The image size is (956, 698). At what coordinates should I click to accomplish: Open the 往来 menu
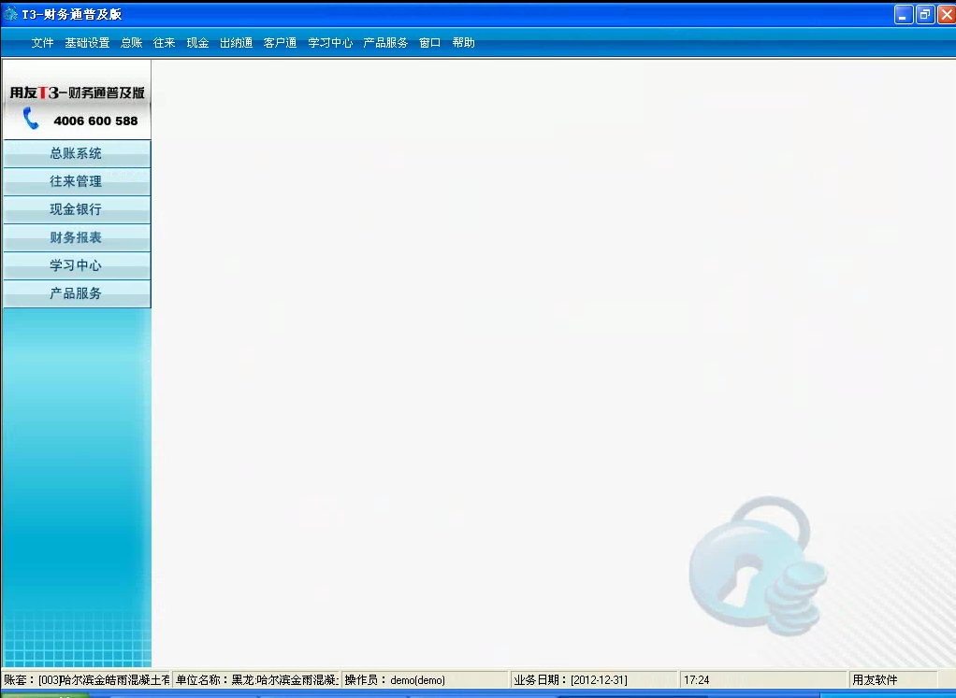[x=164, y=43]
